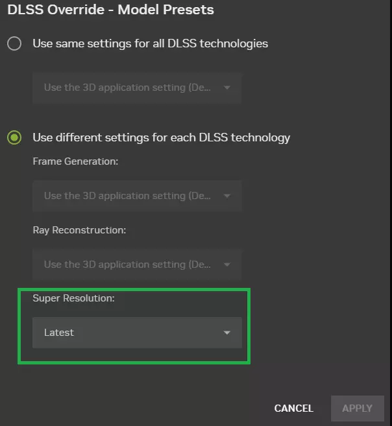Click the "DLSS Override - Model Presets" title

coord(110,10)
